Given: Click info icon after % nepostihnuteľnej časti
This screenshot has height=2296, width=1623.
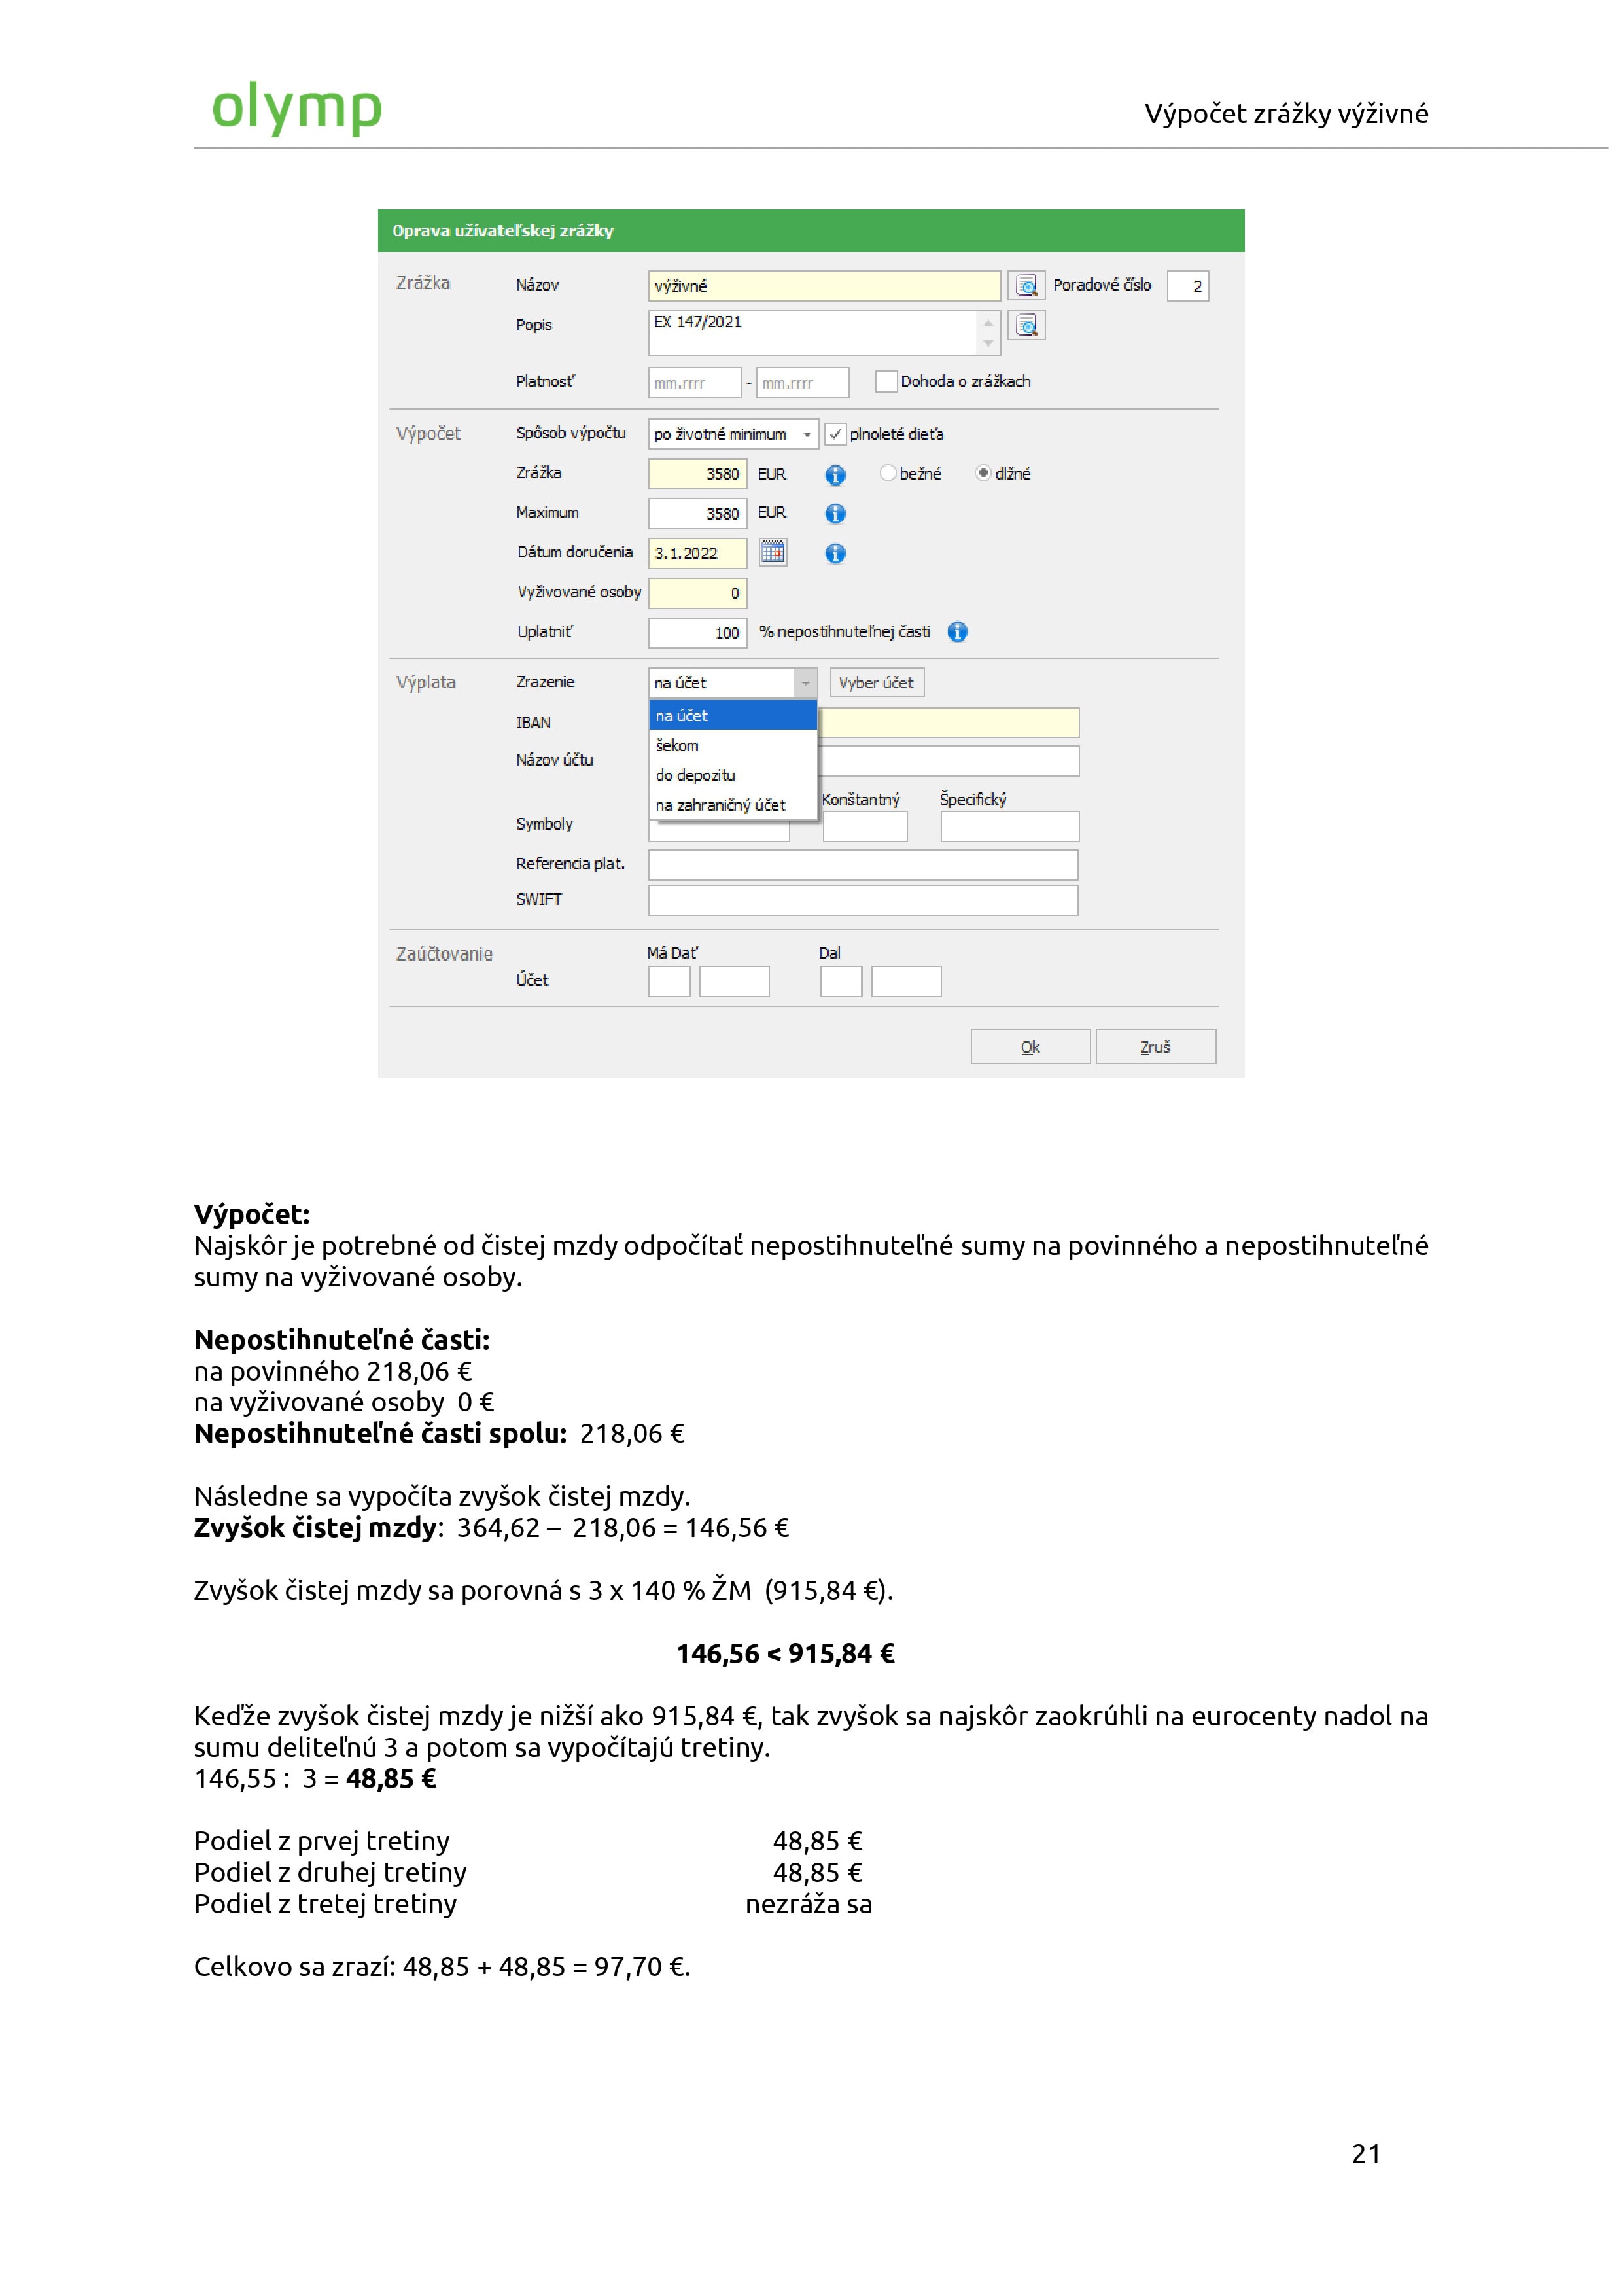Looking at the screenshot, I should (x=957, y=632).
